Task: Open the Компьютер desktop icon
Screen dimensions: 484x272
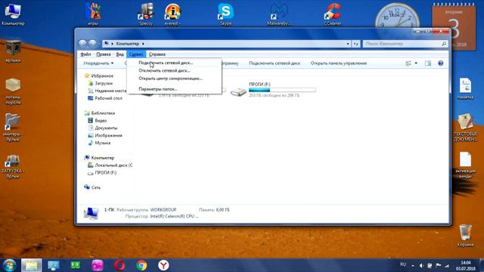Action: pos(13,14)
